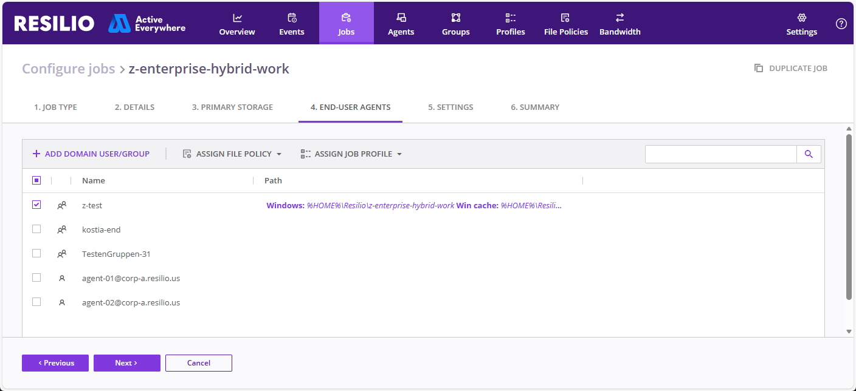The width and height of the screenshot is (856, 391).
Task: Go to the 3. Primary Storage tab
Action: tap(232, 107)
